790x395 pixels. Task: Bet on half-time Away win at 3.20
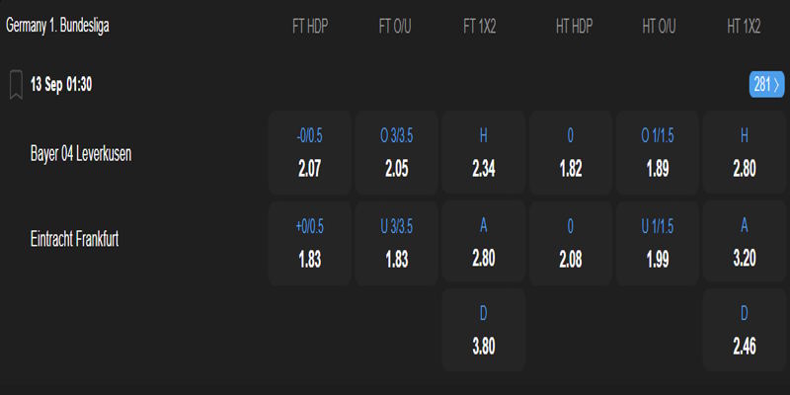(x=745, y=244)
